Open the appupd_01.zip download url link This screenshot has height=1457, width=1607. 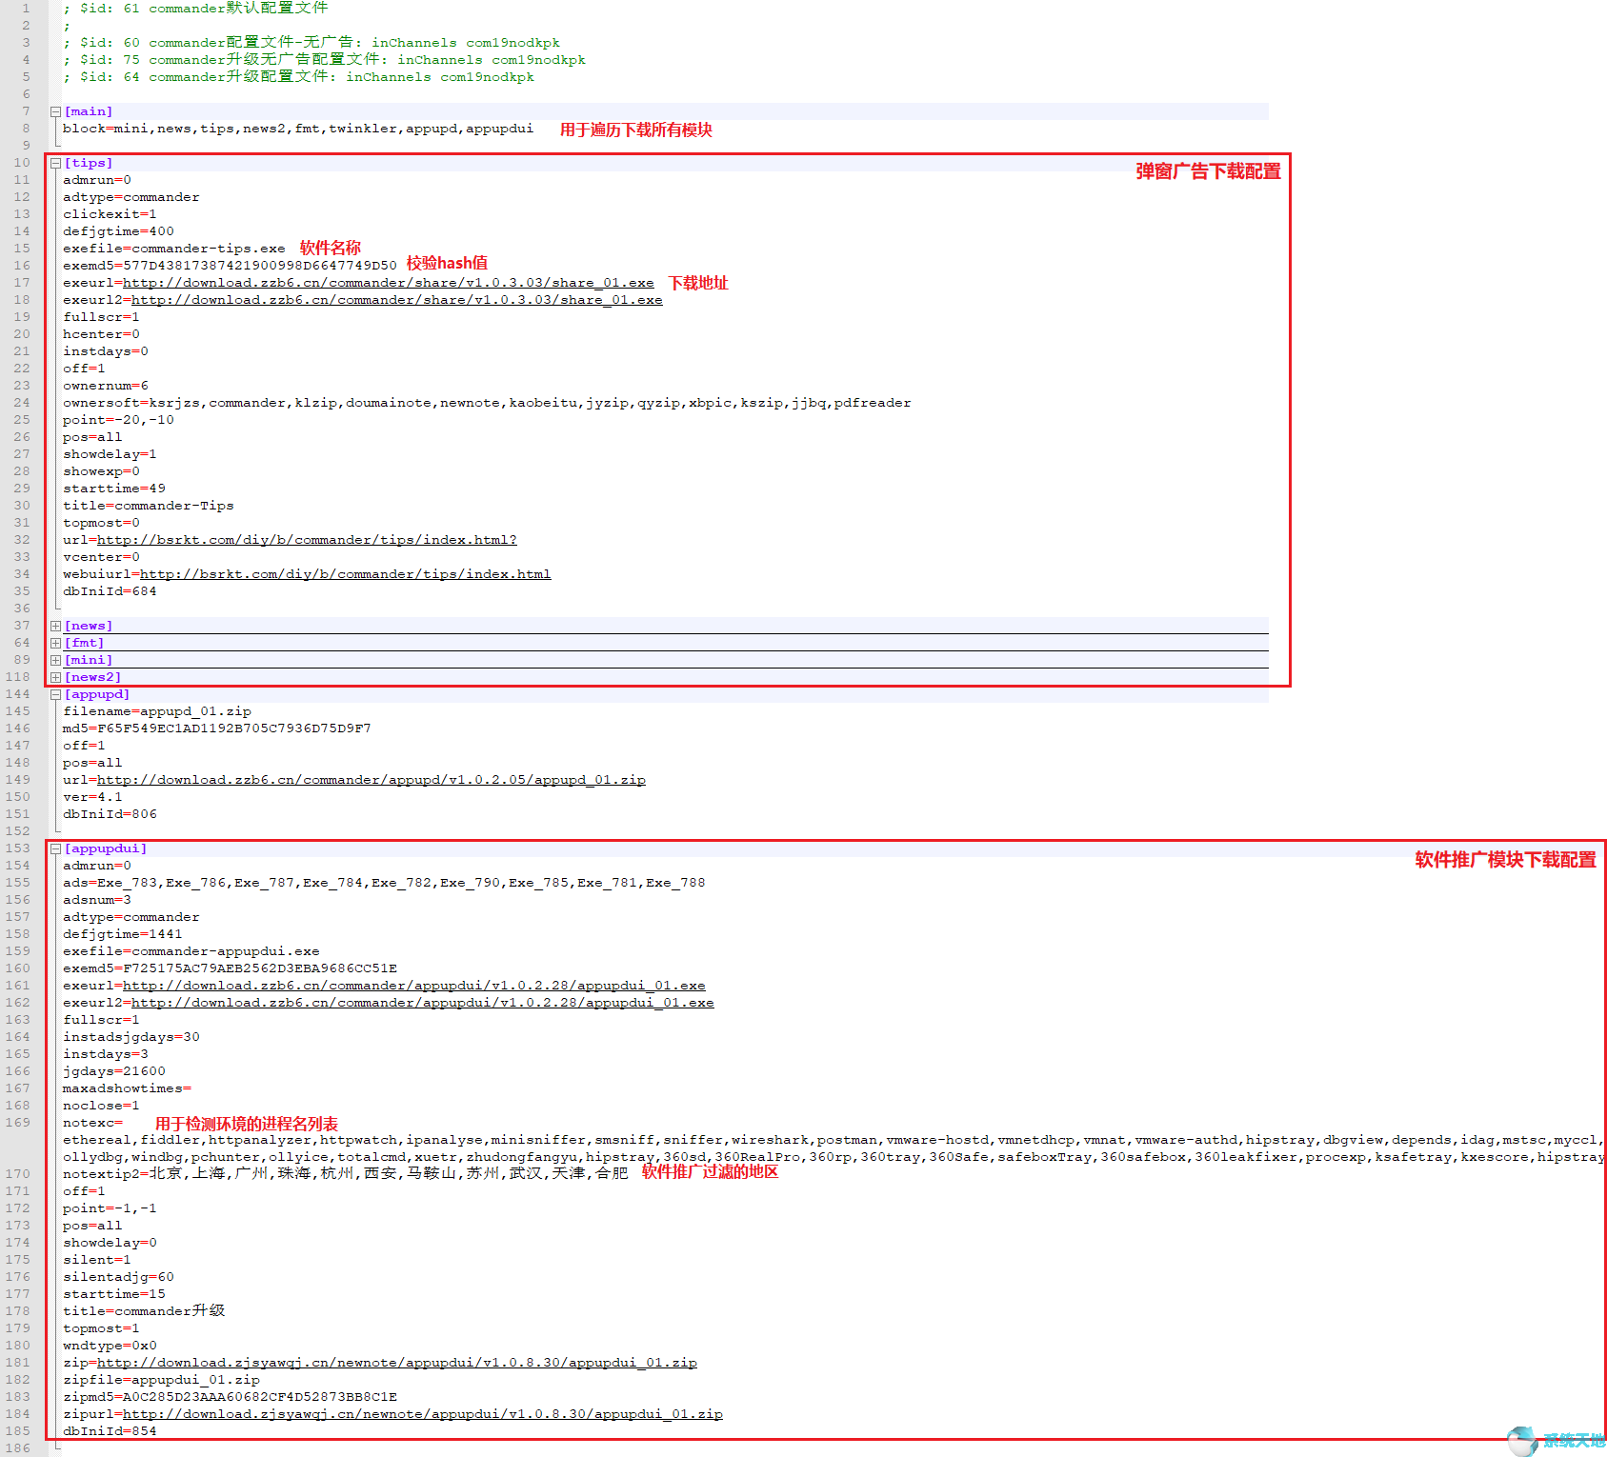click(372, 780)
